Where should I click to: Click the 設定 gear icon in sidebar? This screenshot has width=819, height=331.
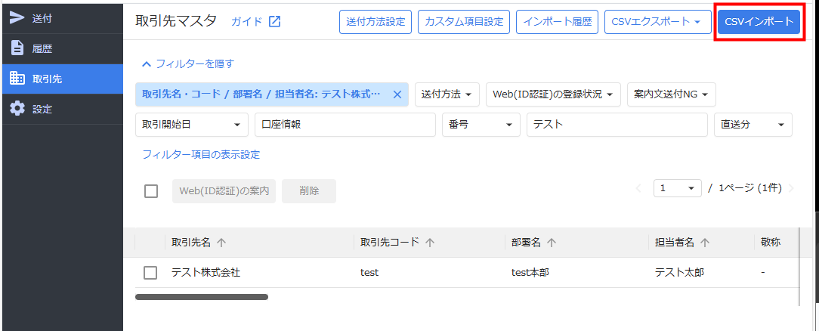click(x=17, y=109)
